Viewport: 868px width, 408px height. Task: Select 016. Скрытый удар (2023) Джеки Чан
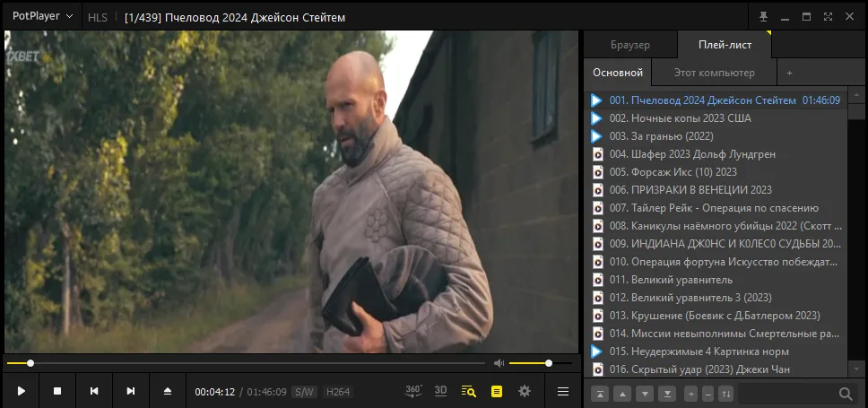716,369
